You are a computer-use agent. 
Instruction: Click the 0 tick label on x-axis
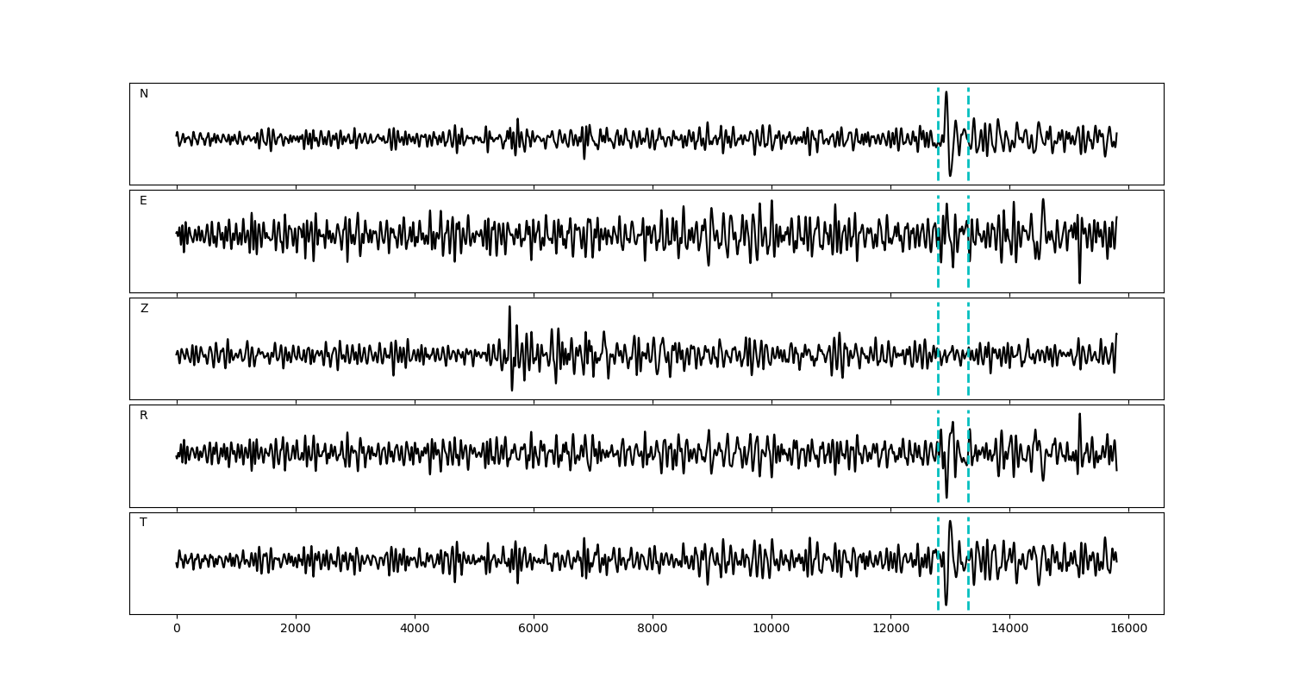pyautogui.click(x=177, y=629)
